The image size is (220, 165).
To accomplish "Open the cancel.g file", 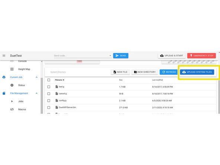I will click(63, 94).
